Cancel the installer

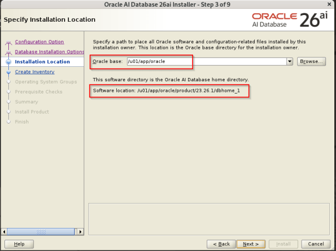[x=315, y=244]
